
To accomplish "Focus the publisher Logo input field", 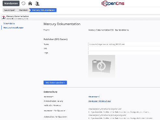I will [x=124, y=53].
